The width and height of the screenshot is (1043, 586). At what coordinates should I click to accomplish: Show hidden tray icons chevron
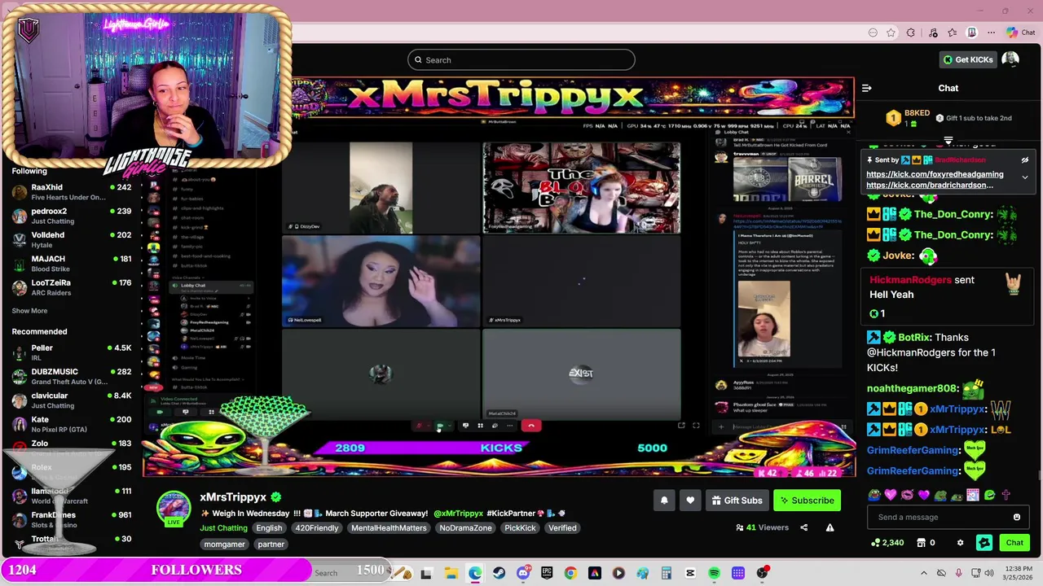tap(923, 574)
